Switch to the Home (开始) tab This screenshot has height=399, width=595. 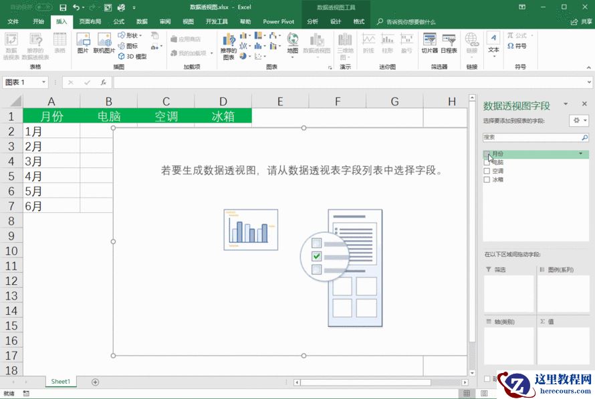pos(38,21)
